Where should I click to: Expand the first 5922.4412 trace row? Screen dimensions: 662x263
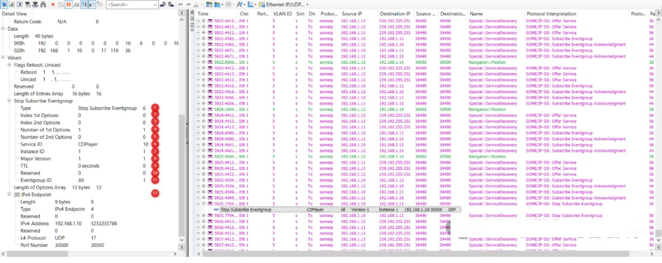(x=204, y=21)
